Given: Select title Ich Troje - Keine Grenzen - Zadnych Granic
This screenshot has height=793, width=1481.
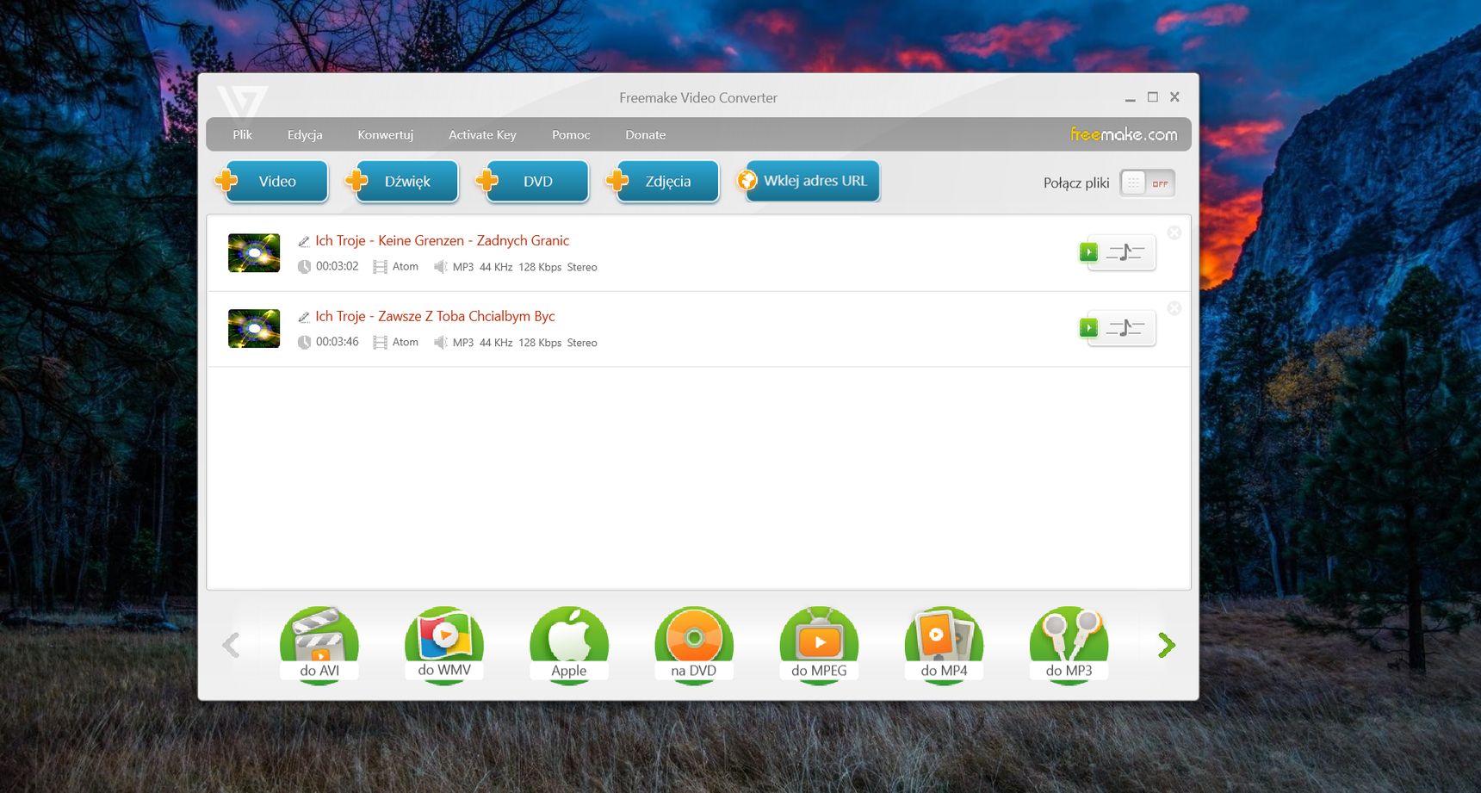Looking at the screenshot, I should 442,240.
